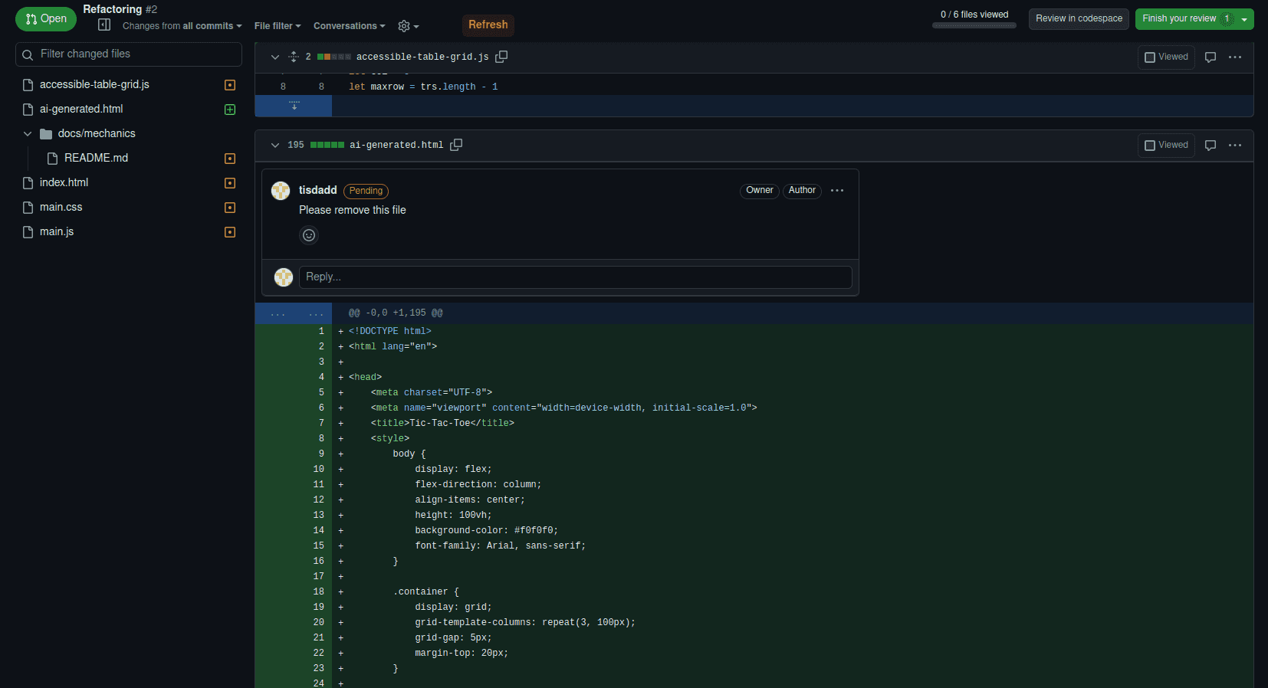Toggle the file tree sidebar icon
The height and width of the screenshot is (688, 1268).
[x=104, y=25]
